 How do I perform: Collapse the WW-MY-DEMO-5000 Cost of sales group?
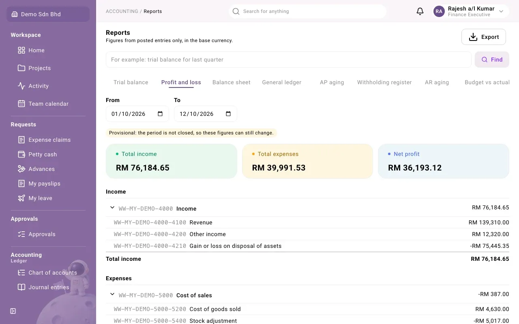pyautogui.click(x=112, y=294)
